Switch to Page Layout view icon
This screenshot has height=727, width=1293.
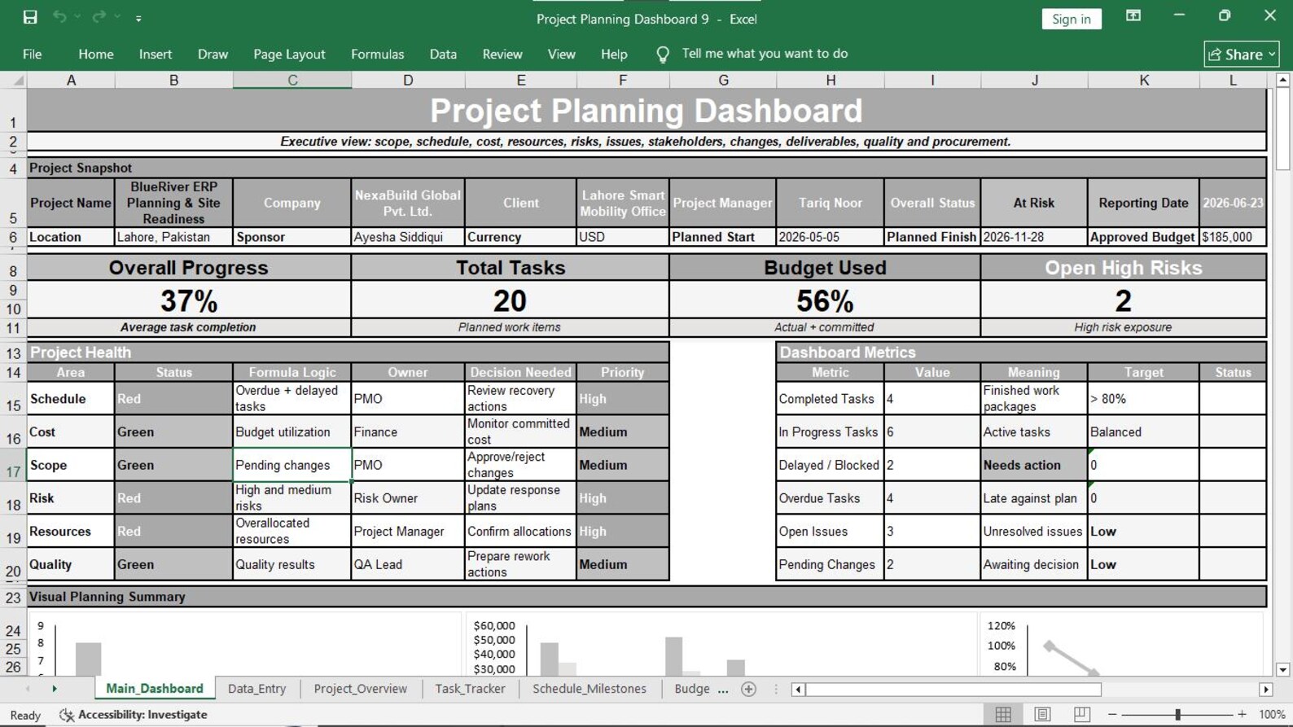[1042, 715]
